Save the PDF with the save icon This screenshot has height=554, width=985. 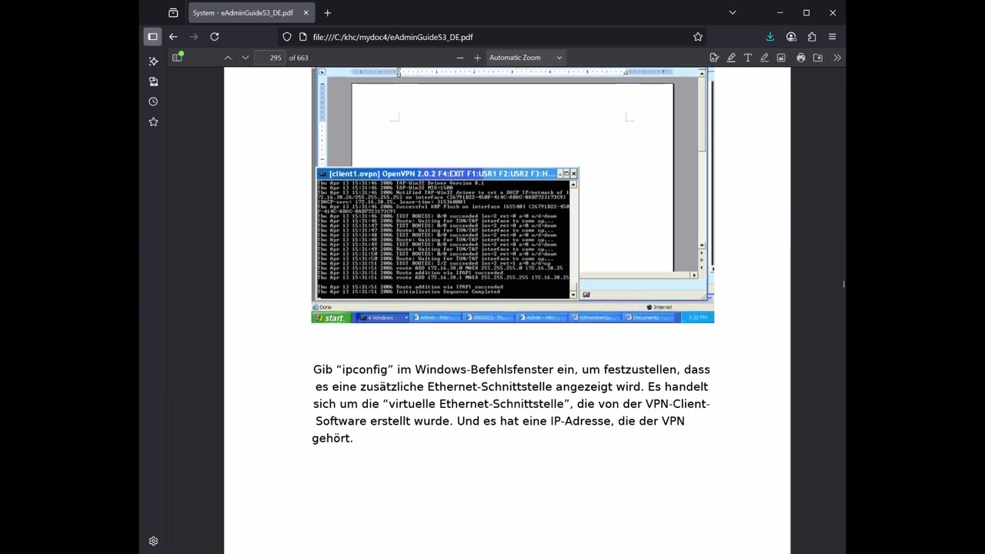[818, 58]
